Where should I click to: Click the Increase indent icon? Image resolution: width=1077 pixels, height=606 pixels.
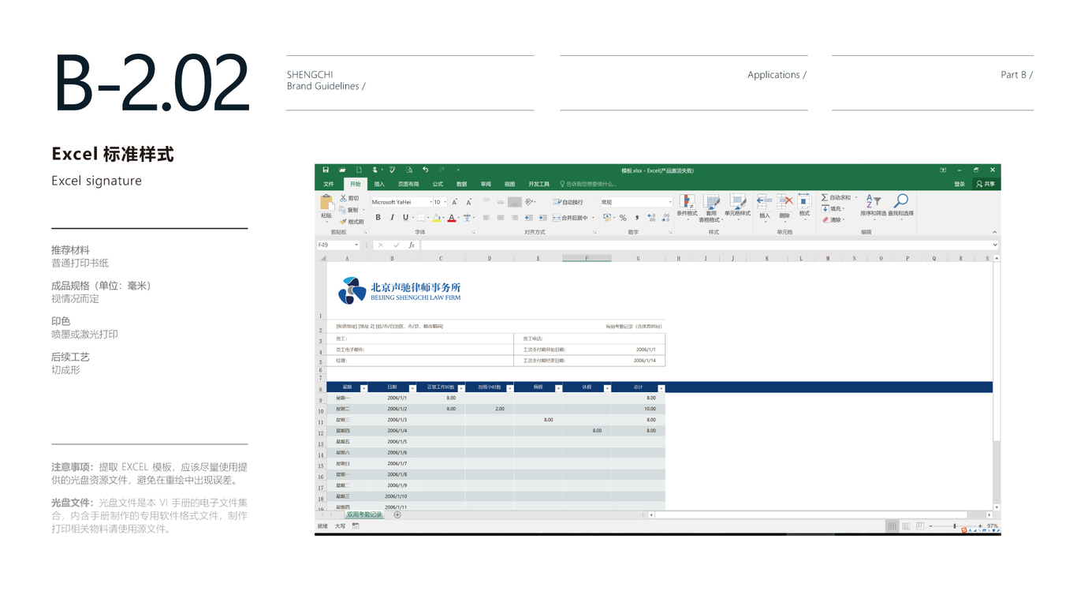(x=542, y=218)
